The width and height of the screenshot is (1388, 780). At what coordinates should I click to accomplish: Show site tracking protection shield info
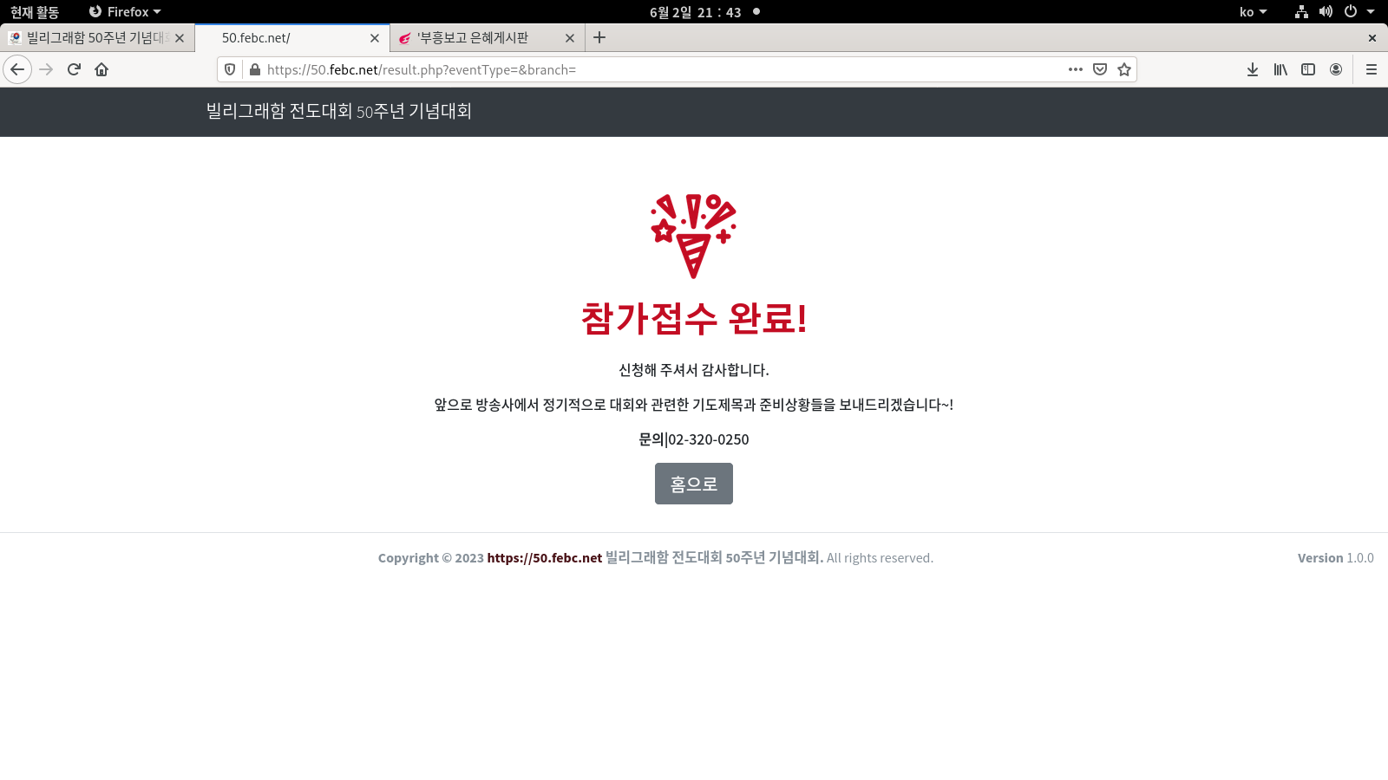coord(230,69)
